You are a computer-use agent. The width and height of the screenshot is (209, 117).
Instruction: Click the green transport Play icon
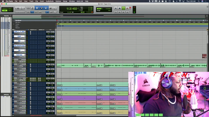tap(123, 8)
